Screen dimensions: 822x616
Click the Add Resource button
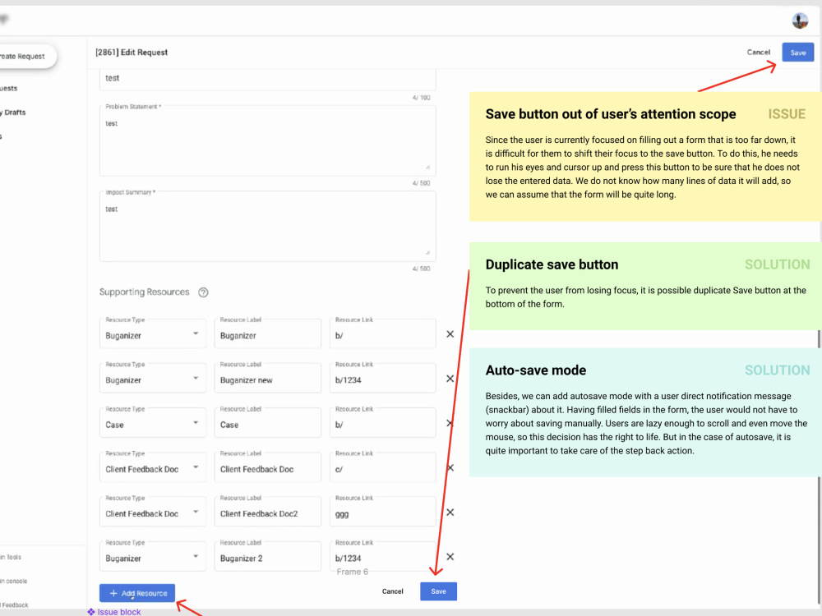pyautogui.click(x=137, y=594)
